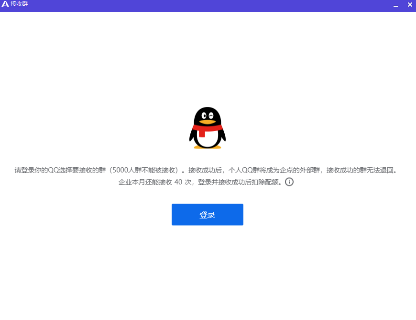Click the app logo beside 接收群
This screenshot has height=320, width=416.
pos(5,4)
